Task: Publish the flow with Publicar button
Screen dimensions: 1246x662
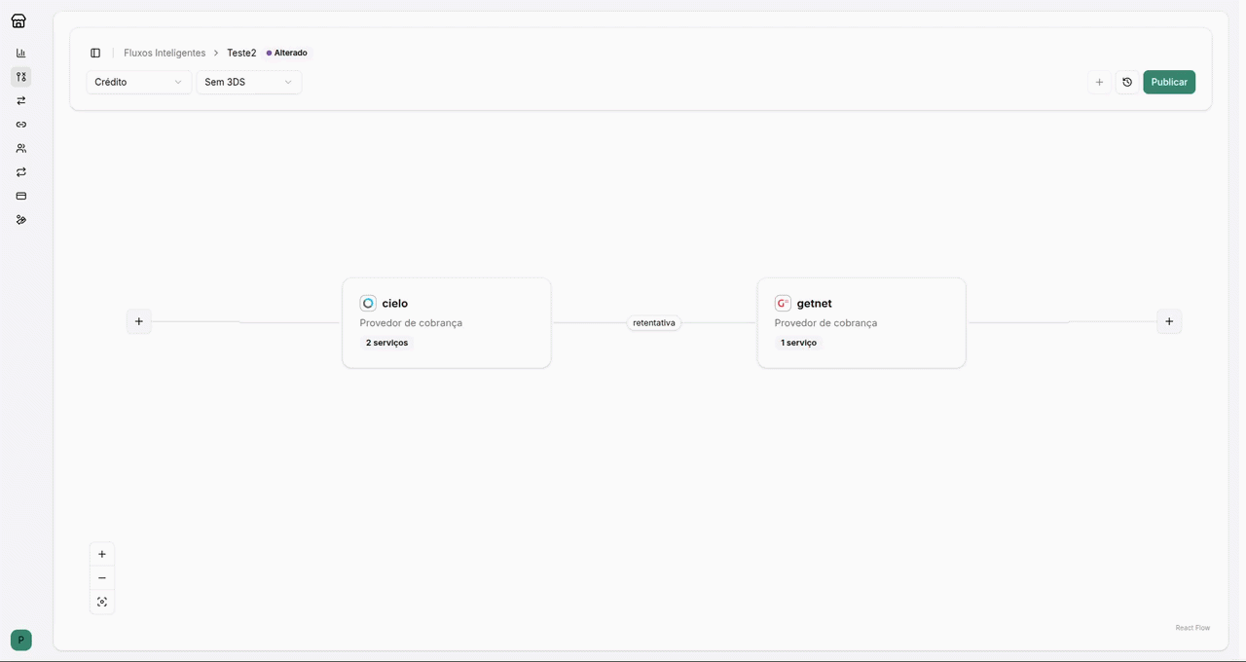Action: click(x=1169, y=83)
